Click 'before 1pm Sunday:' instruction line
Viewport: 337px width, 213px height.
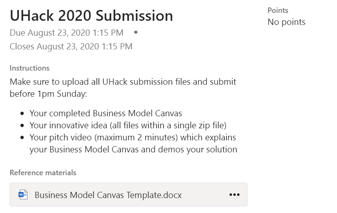pos(48,94)
